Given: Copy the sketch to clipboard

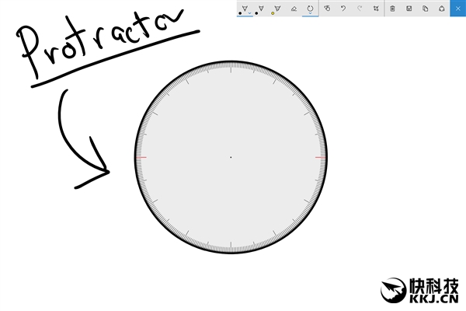Looking at the screenshot, I should click(425, 9).
